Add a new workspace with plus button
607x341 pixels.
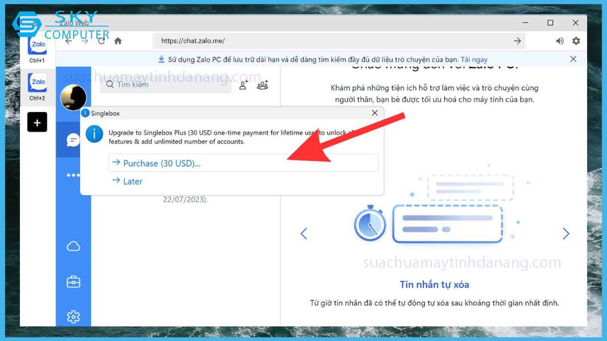37,122
